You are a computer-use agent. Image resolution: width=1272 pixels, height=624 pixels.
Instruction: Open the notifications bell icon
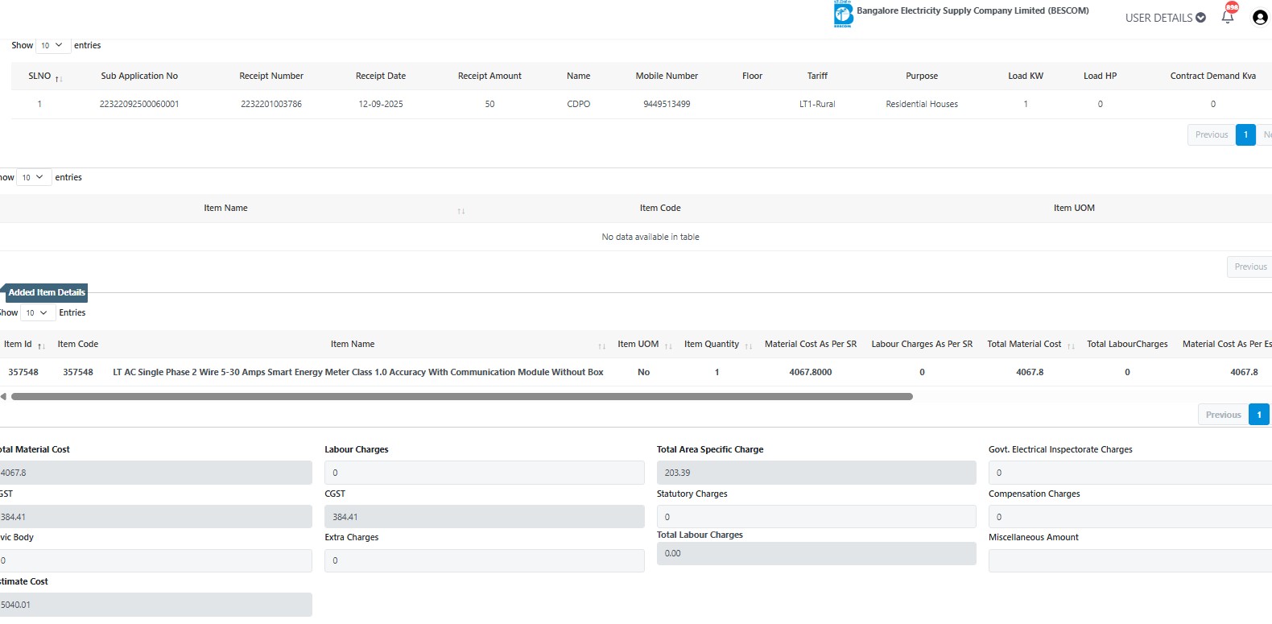[x=1227, y=17]
